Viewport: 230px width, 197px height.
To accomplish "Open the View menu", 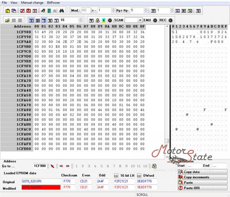I will [x=14, y=3].
